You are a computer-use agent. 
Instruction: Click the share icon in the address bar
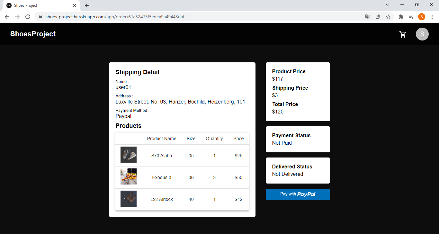coord(378,17)
